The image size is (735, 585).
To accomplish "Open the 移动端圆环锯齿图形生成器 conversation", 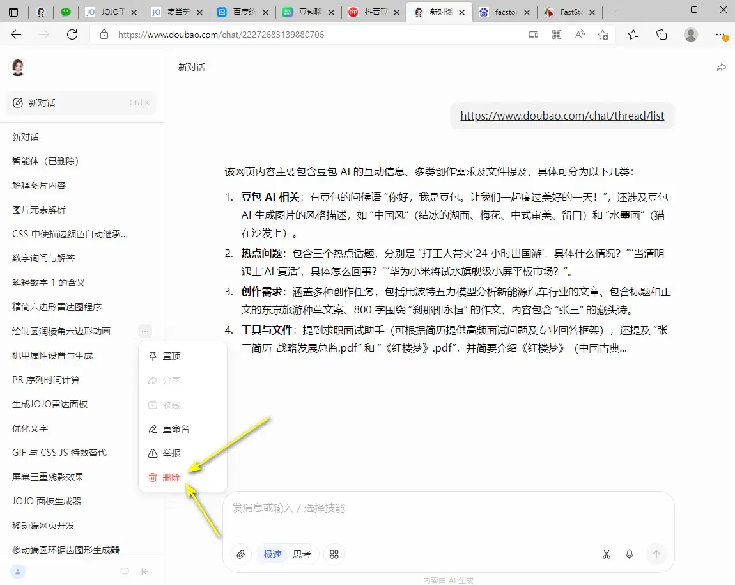I will (x=82, y=549).
